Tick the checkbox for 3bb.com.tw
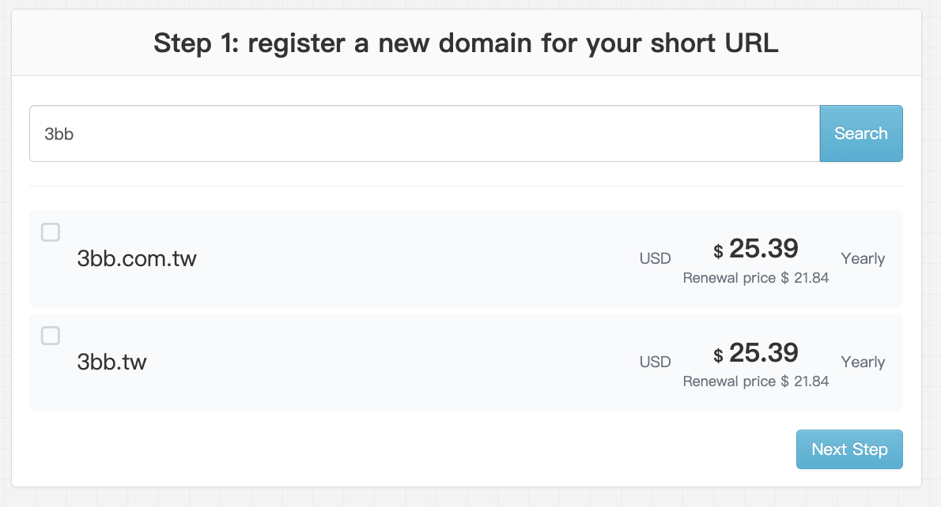The width and height of the screenshot is (941, 507). click(51, 232)
